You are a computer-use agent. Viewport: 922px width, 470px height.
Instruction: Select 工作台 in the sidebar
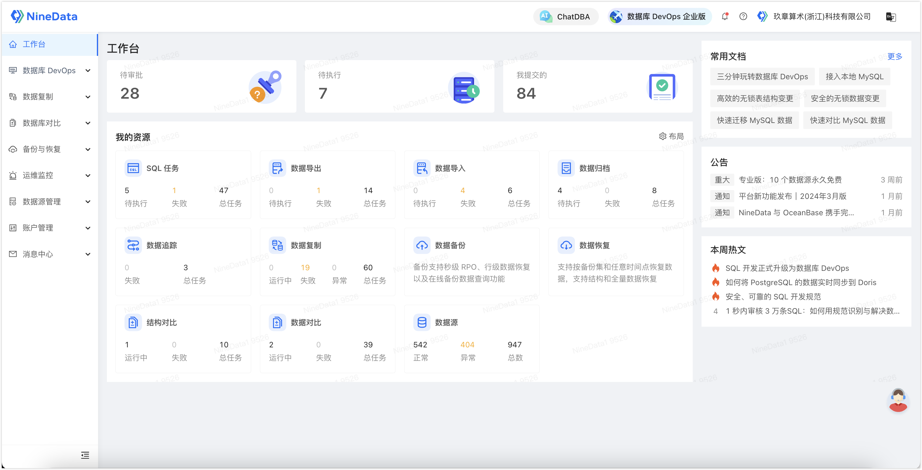tap(34, 44)
